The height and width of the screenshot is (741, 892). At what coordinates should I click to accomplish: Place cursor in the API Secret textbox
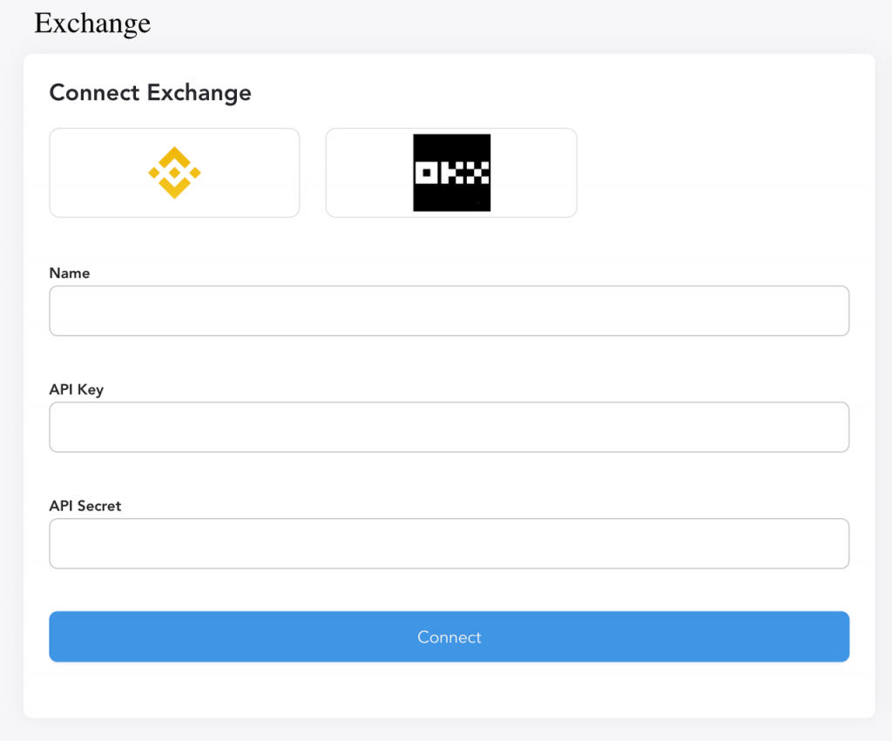point(449,543)
